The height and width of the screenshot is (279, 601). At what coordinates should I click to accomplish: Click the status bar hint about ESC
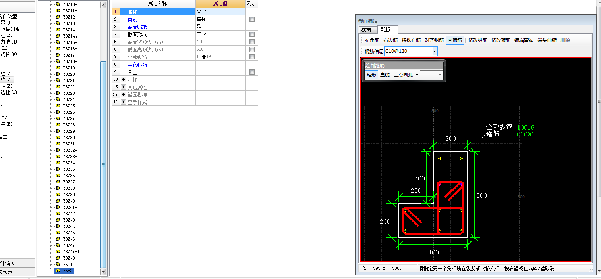486,268
